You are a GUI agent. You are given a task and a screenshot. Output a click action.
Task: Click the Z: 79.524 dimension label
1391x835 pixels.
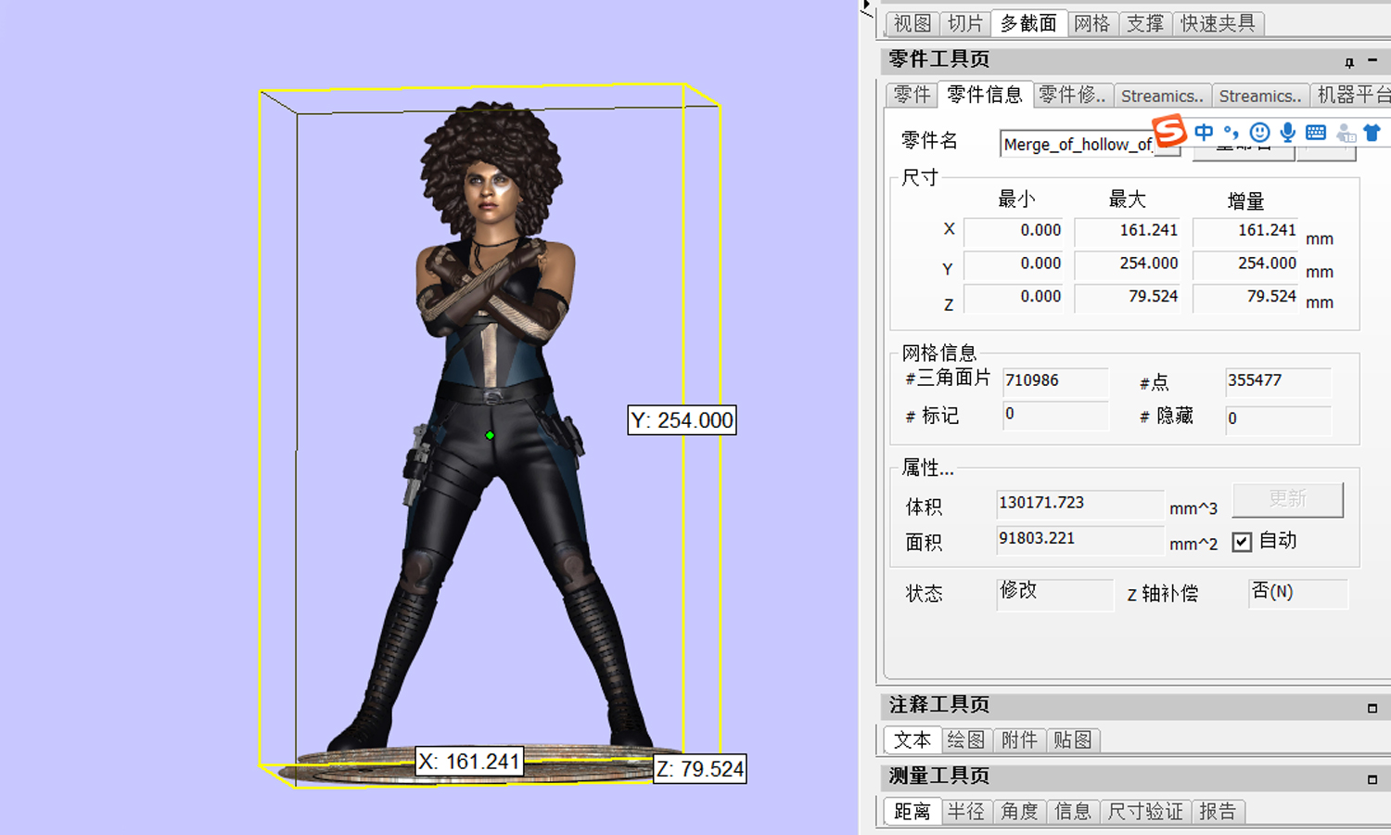(700, 769)
